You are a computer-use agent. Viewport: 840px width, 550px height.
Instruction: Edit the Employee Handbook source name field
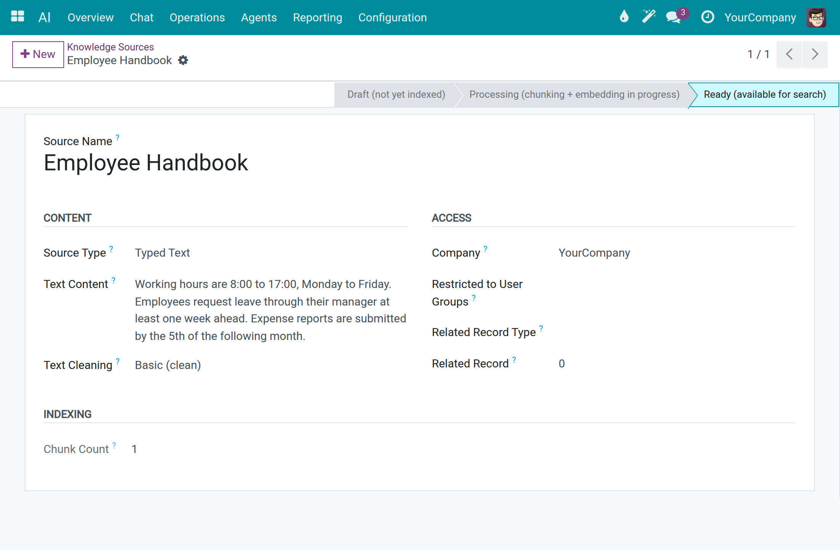(x=146, y=162)
